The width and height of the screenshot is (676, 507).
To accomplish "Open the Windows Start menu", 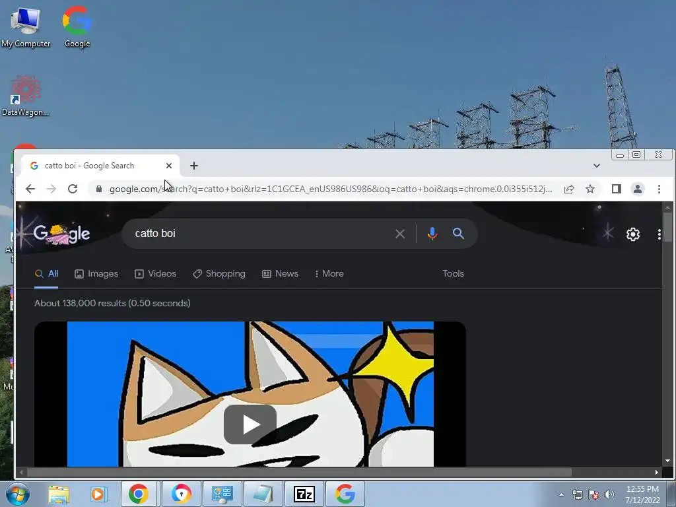I will point(17,494).
